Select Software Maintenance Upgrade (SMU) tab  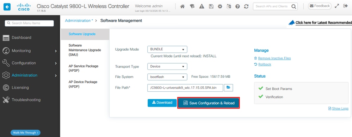pos(85,50)
